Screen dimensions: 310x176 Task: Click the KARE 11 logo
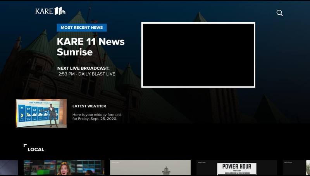50,11
